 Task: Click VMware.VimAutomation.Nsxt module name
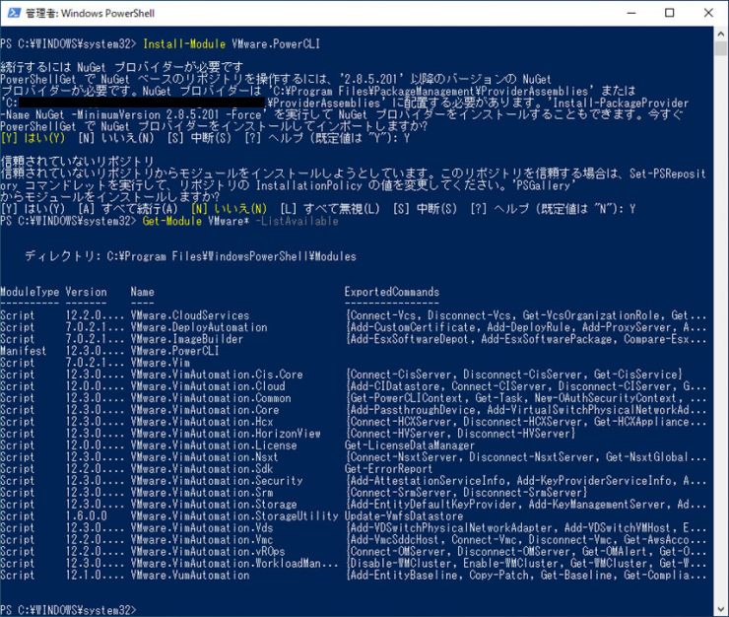205,457
